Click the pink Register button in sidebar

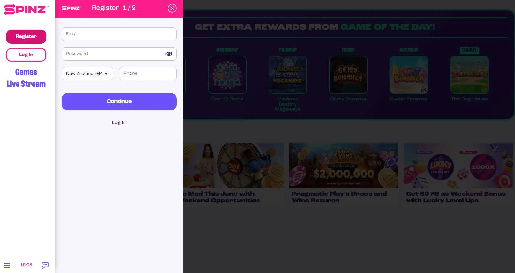click(x=26, y=37)
